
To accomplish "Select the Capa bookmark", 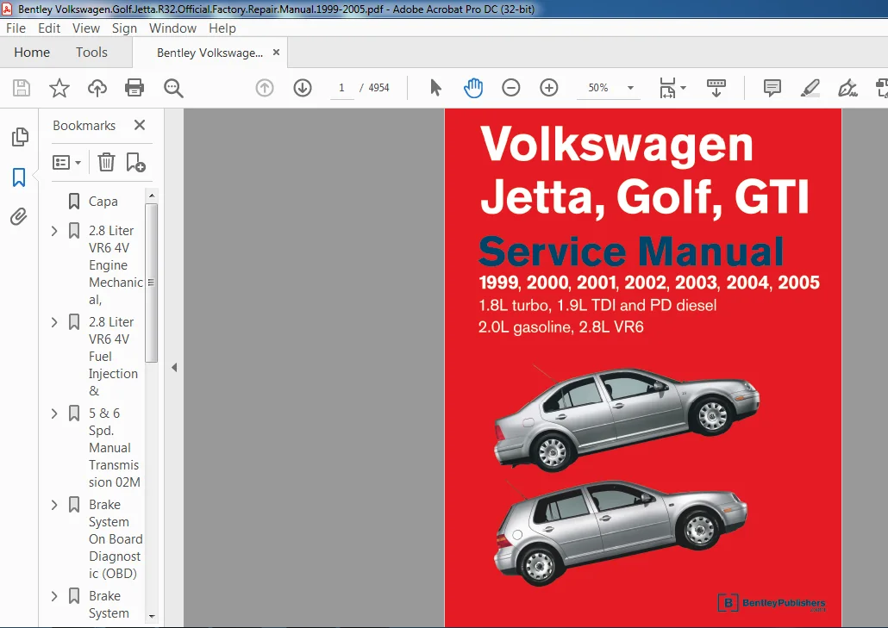I will point(103,202).
